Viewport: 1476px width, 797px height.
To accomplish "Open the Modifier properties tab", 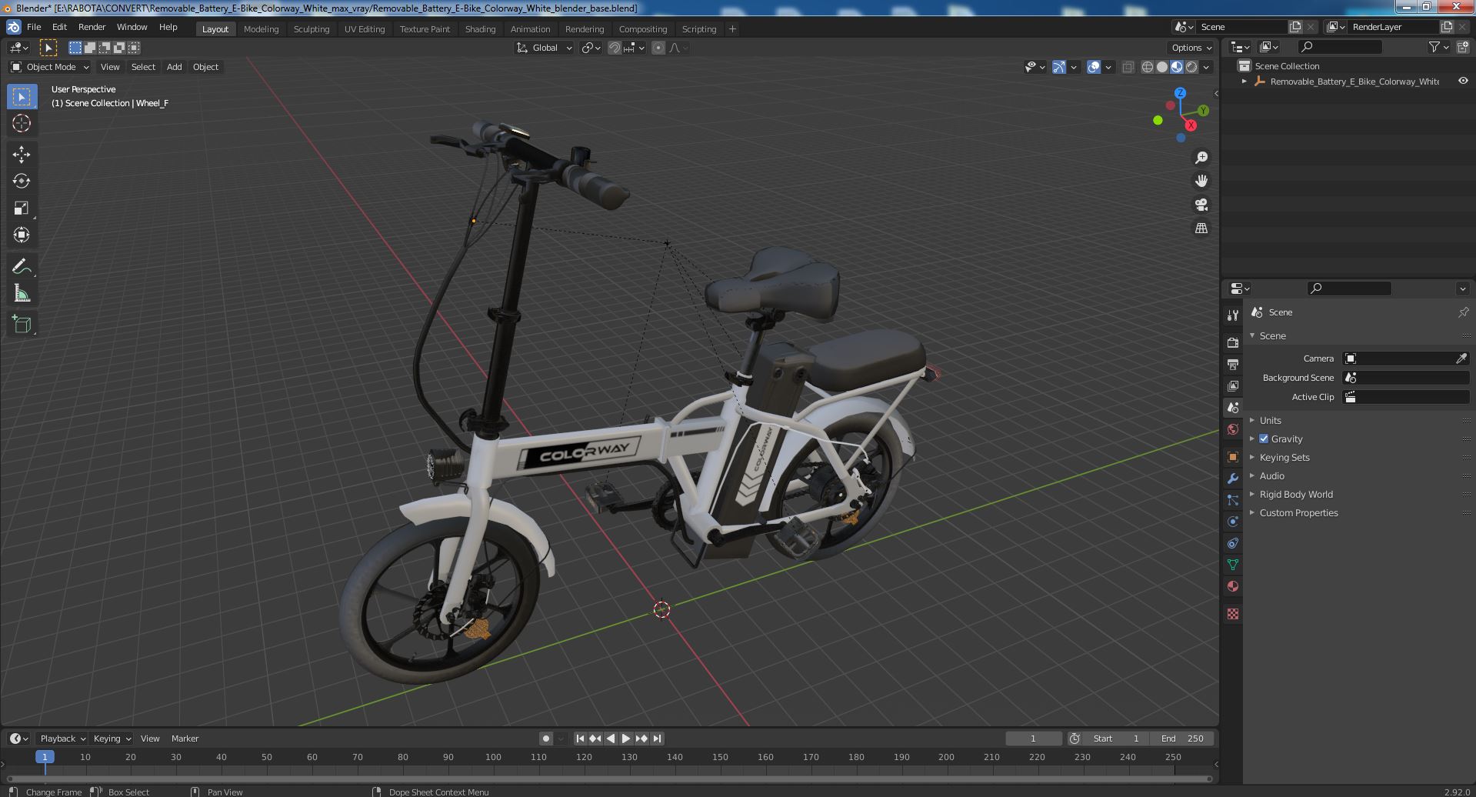I will pos(1233,479).
